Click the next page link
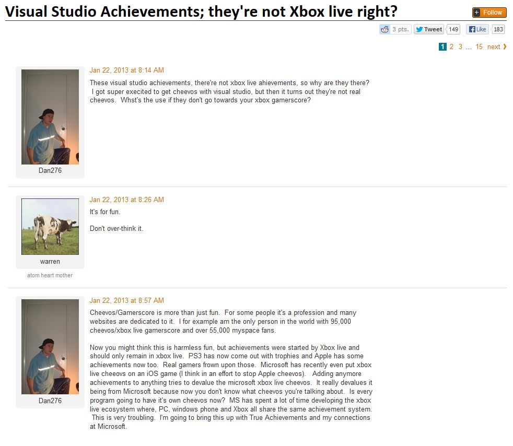The width and height of the screenshot is (513, 446). pyautogui.click(x=497, y=47)
